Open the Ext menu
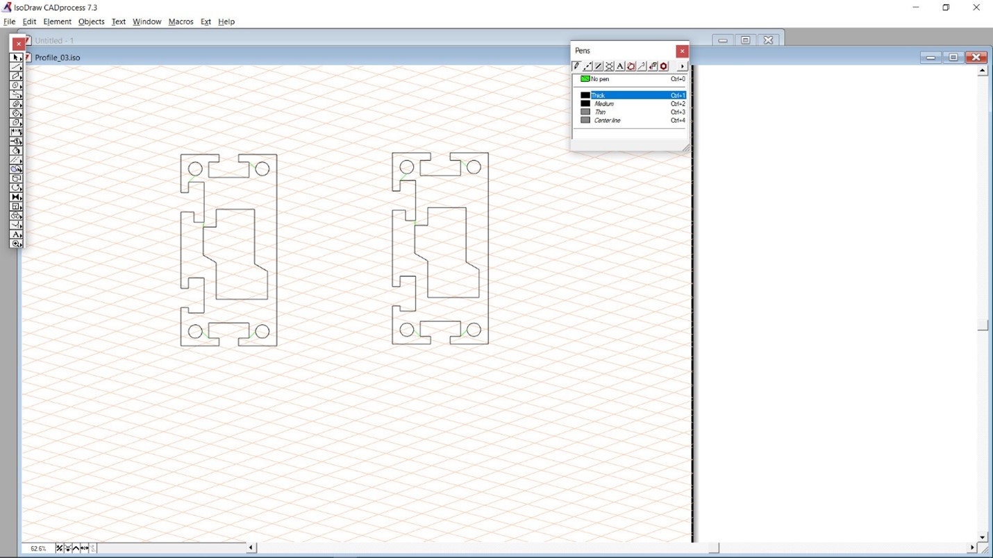Image resolution: width=993 pixels, height=558 pixels. tap(206, 22)
